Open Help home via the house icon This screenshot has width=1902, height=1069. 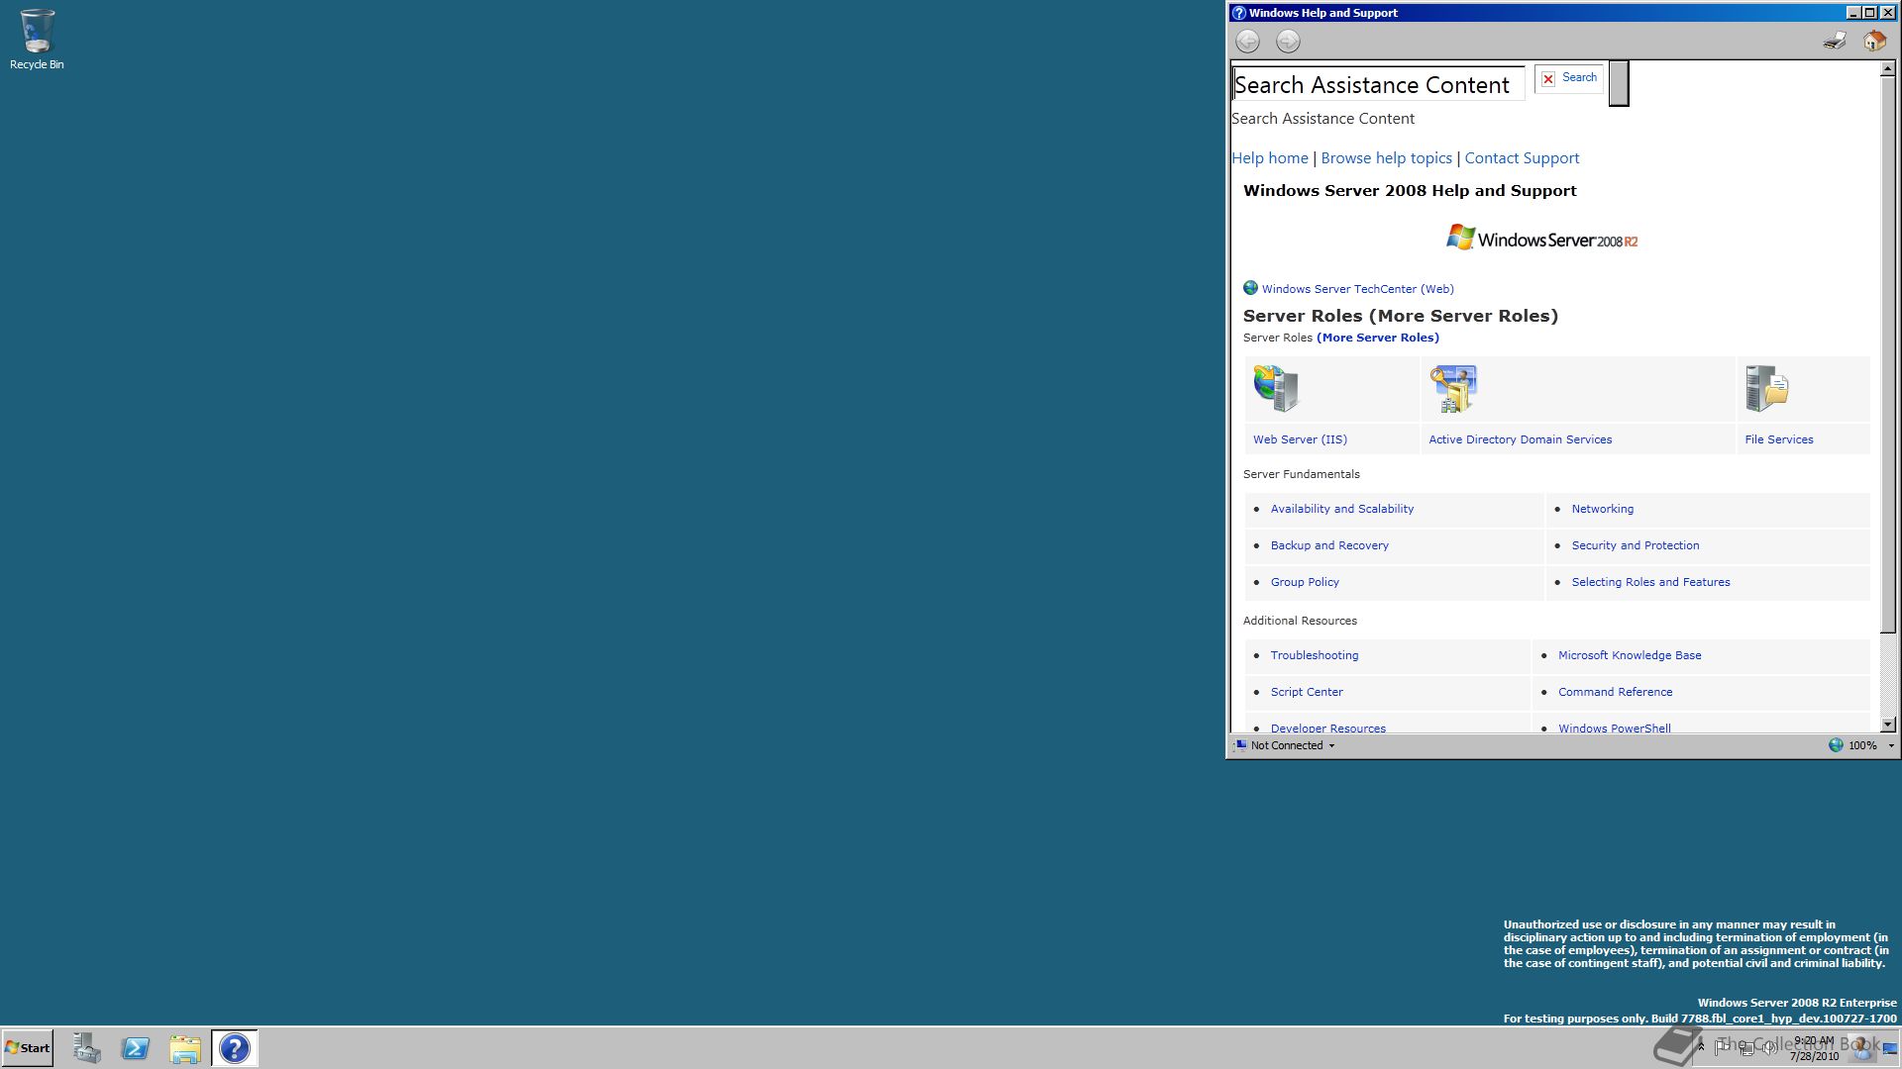pyautogui.click(x=1874, y=41)
